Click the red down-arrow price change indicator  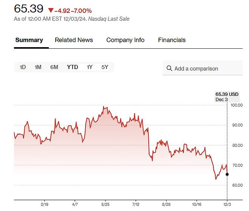click(51, 10)
